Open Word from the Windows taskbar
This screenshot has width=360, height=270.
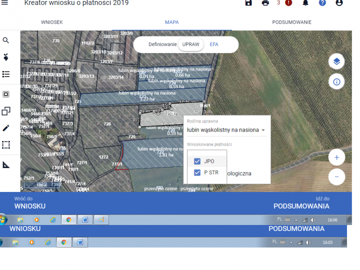(x=85, y=219)
